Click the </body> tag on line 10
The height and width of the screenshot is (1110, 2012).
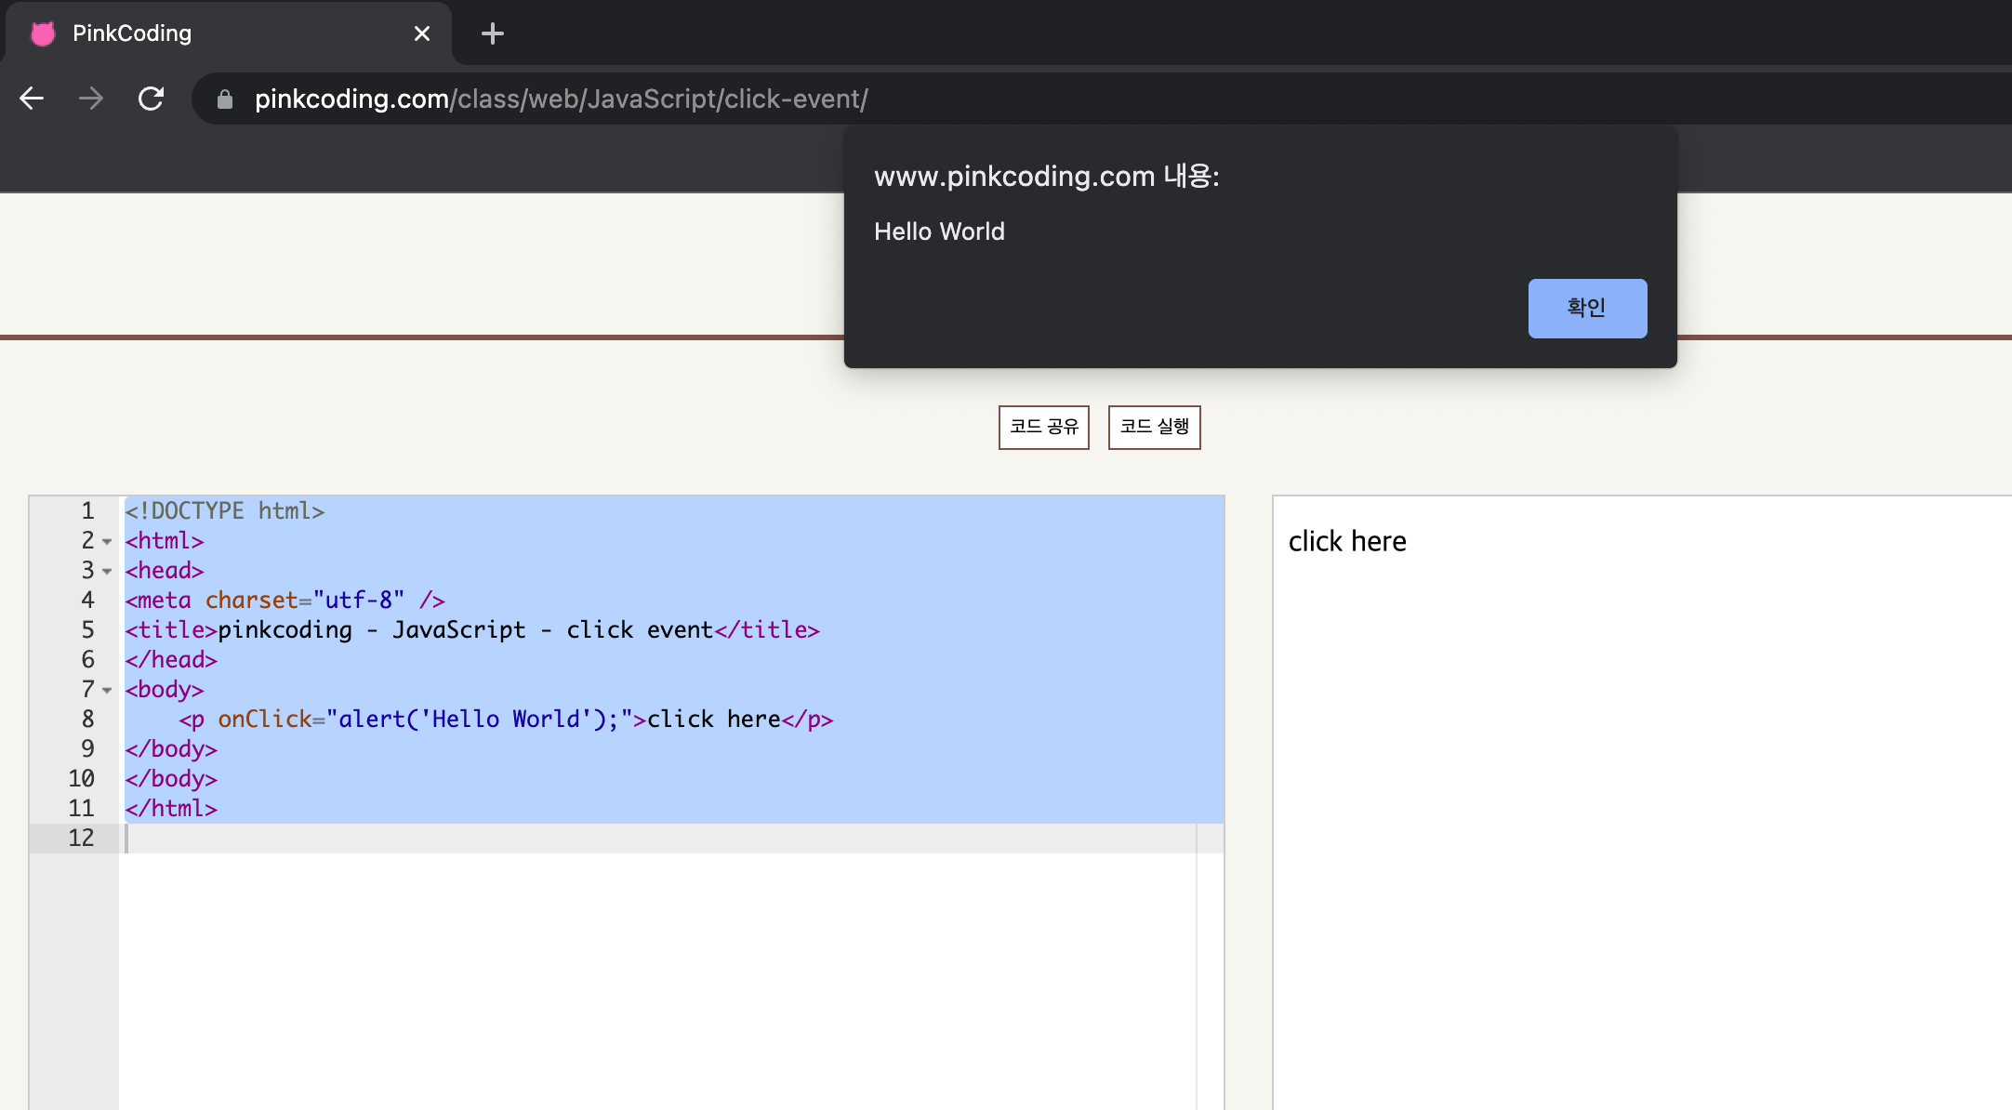[x=171, y=779]
